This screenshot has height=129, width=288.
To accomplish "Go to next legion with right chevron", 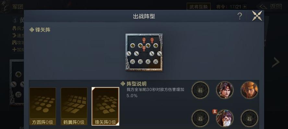I will [x=276, y=62].
